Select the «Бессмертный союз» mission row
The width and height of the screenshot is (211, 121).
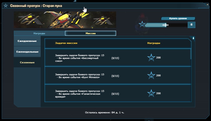(x=118, y=58)
